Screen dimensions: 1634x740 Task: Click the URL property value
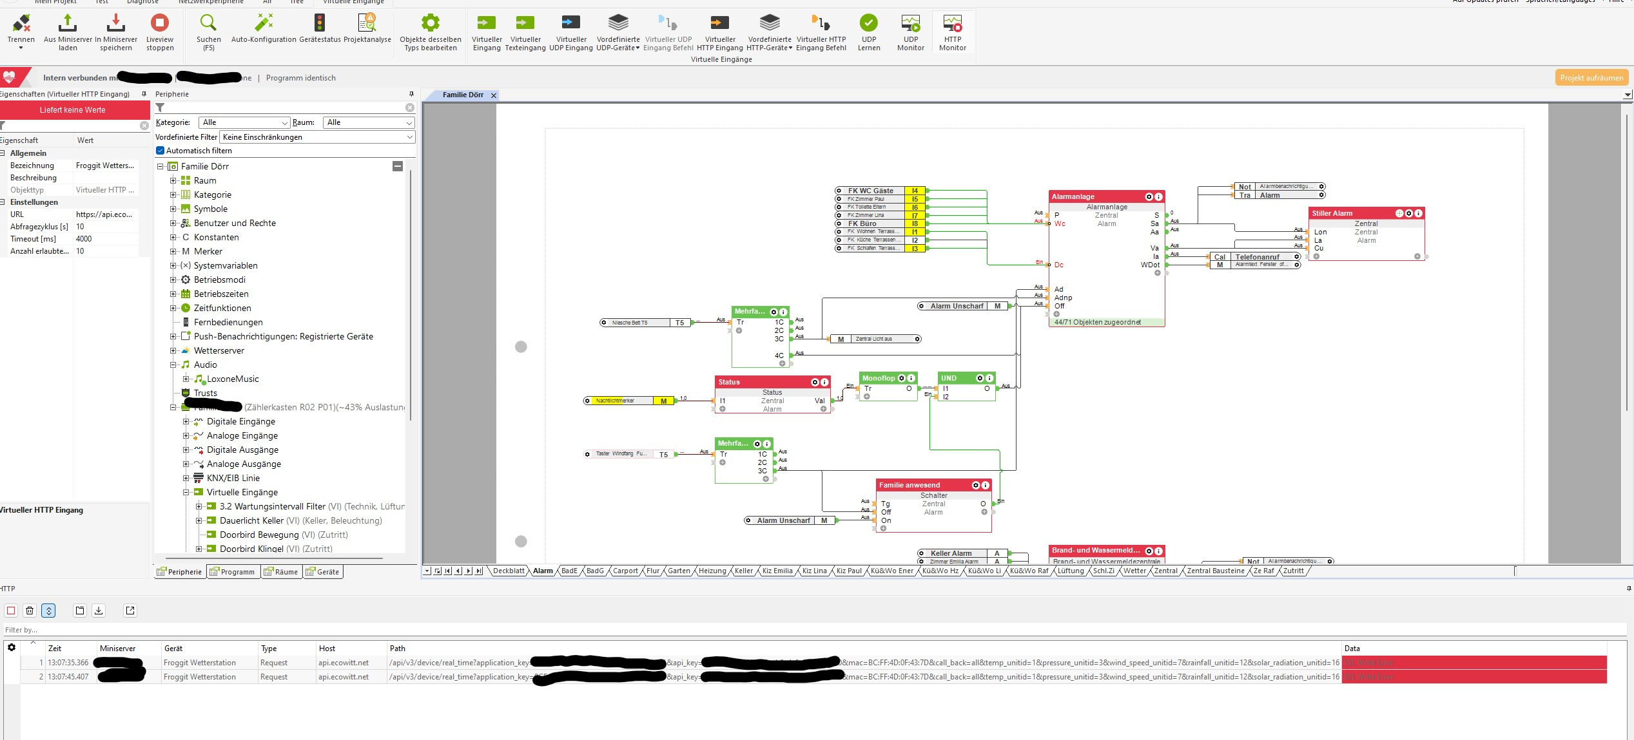click(106, 214)
